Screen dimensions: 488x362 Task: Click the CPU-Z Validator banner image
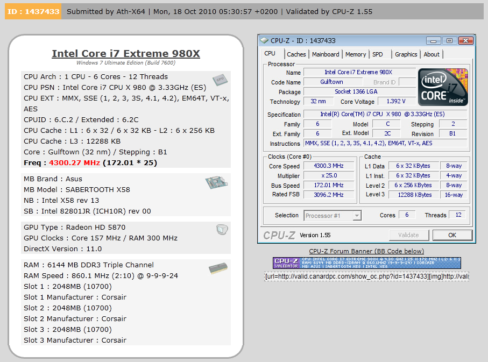pyautogui.click(x=367, y=262)
